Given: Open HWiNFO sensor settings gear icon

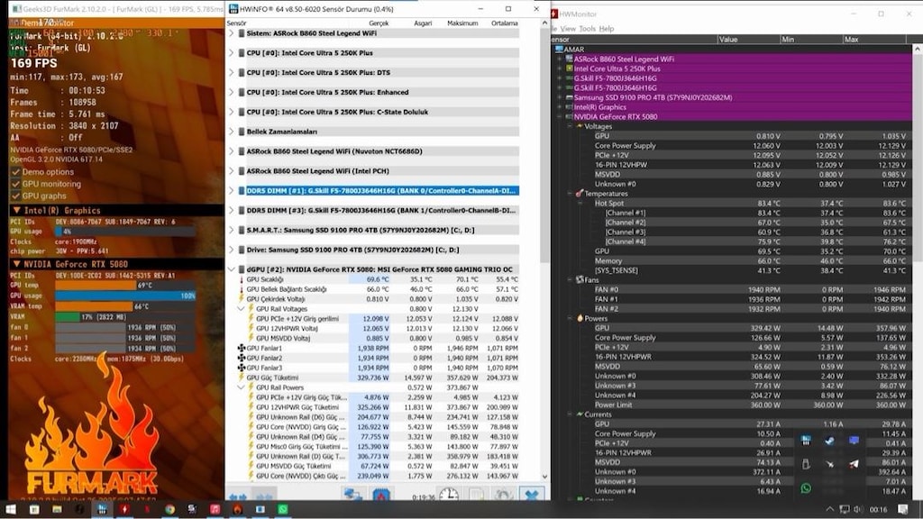Looking at the screenshot, I should click(504, 496).
